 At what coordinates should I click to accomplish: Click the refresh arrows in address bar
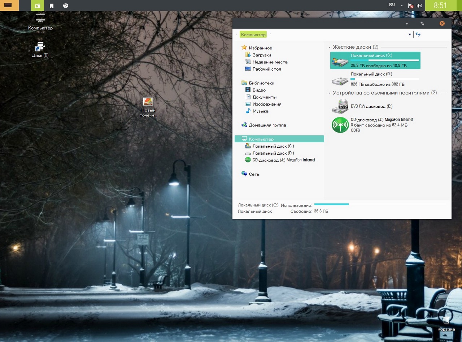(x=418, y=34)
